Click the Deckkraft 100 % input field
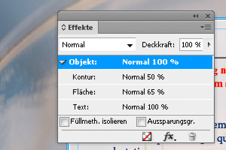Screen dimensions: 226x150 tap(191, 45)
